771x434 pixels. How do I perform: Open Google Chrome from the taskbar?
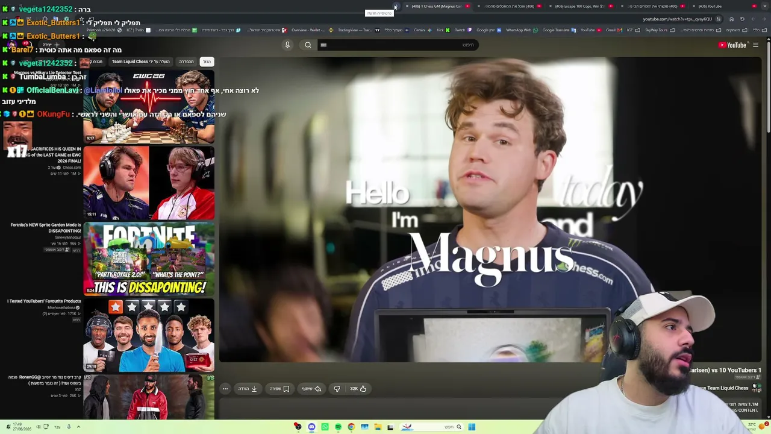351,427
